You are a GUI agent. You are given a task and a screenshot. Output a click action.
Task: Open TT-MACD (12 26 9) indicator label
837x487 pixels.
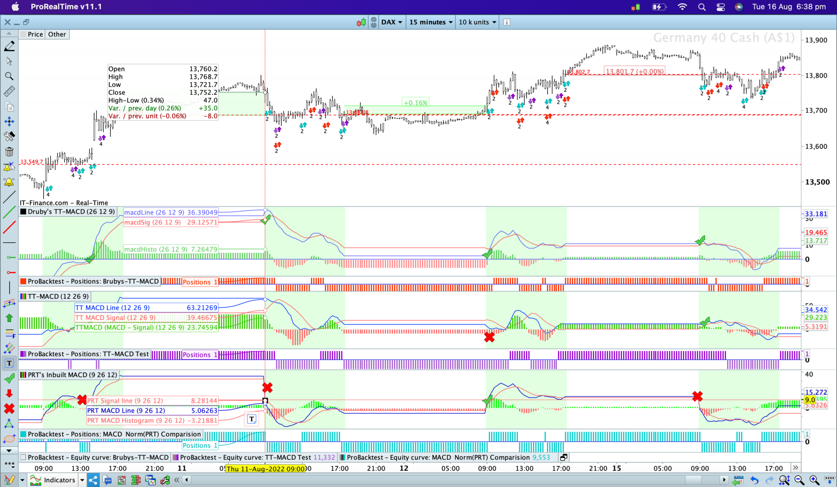[x=58, y=296]
